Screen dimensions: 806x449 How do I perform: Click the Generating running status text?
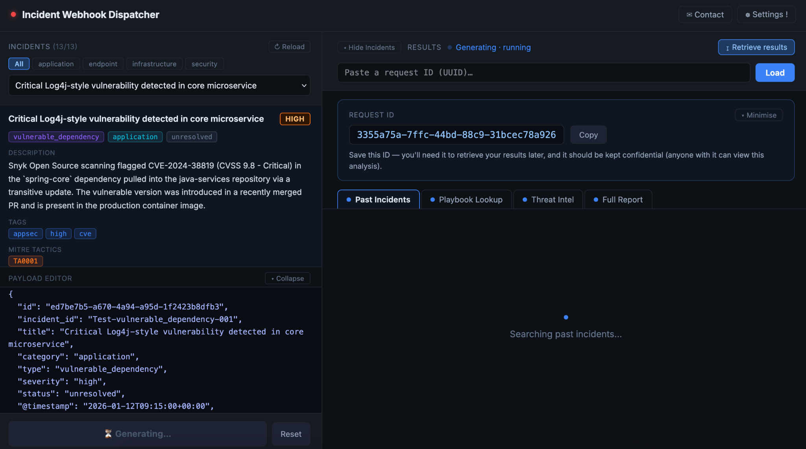point(493,47)
